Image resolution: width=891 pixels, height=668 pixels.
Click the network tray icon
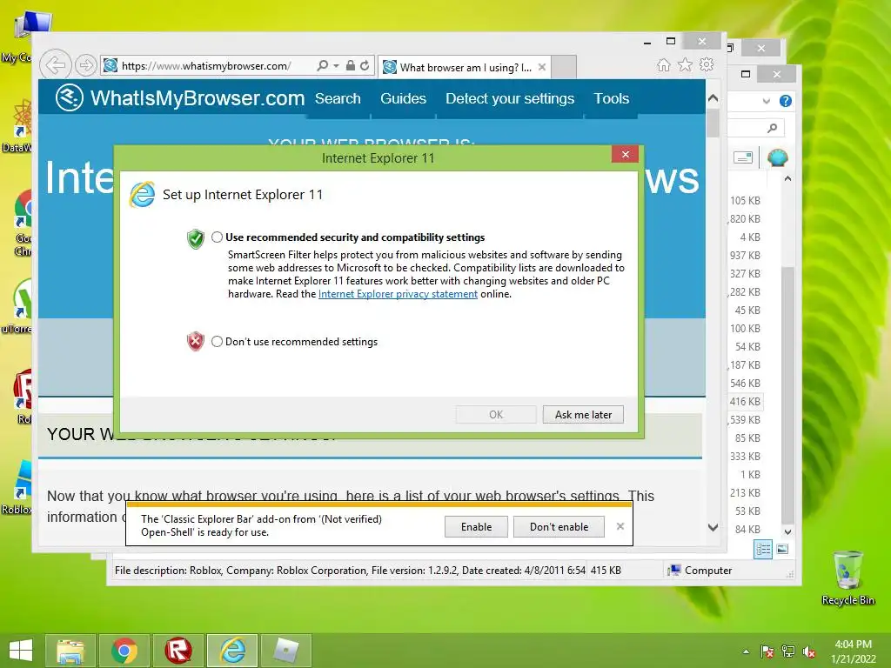tap(788, 651)
